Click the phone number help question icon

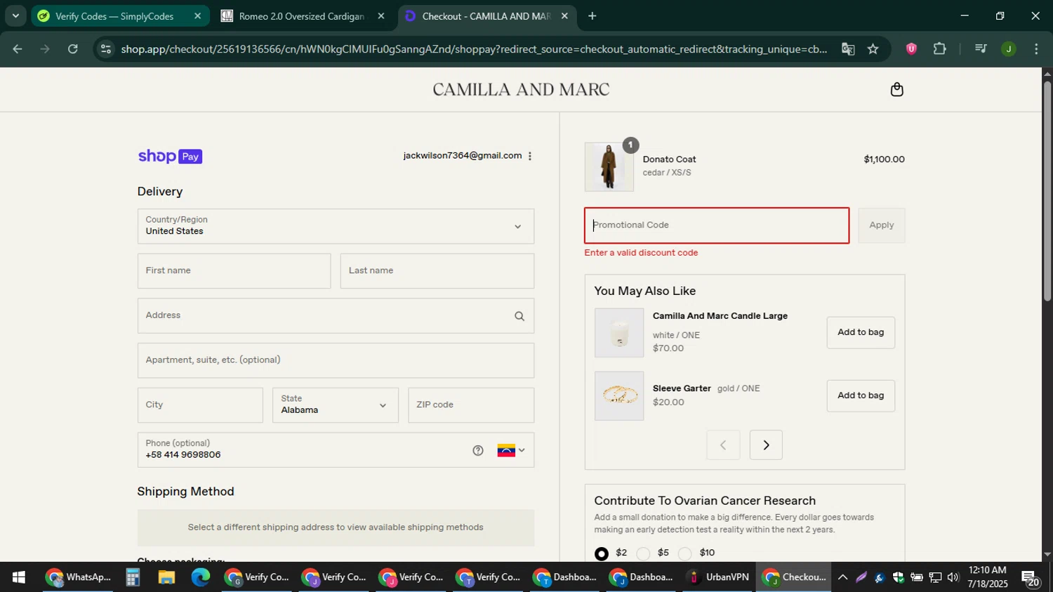(478, 451)
